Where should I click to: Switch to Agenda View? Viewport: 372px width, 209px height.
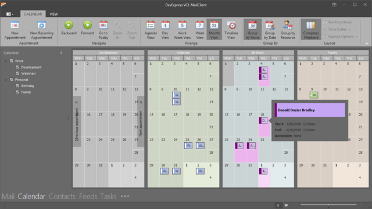pyautogui.click(x=151, y=30)
